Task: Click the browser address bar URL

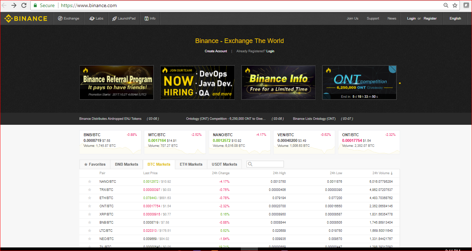Action: coord(89,5)
